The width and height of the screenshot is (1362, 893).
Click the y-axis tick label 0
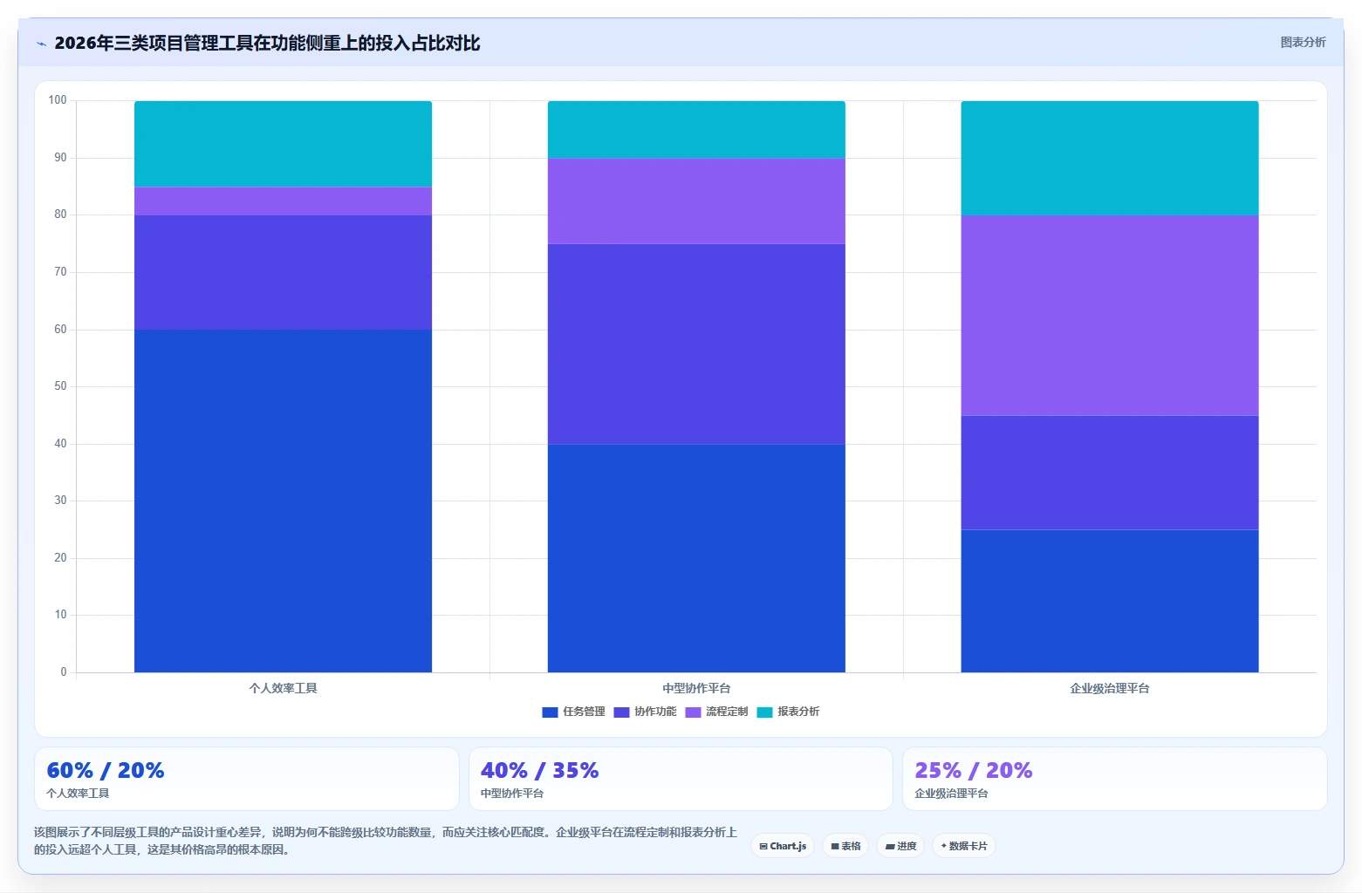[64, 672]
